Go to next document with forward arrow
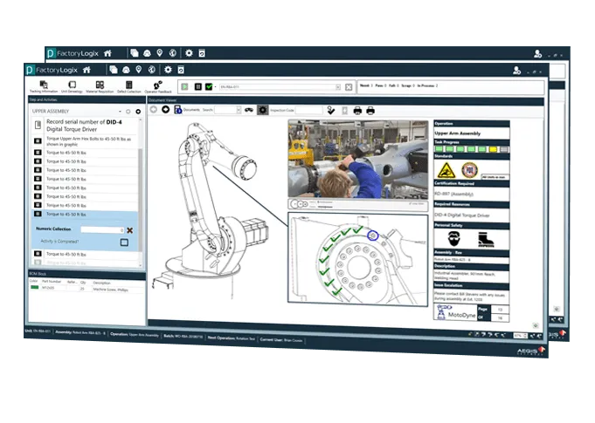Viewport: 595px width, 423px height. [x=166, y=109]
